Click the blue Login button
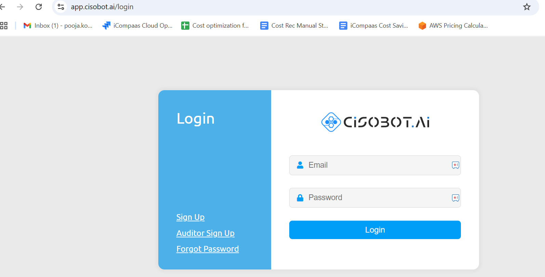This screenshot has height=277, width=545. 375,230
